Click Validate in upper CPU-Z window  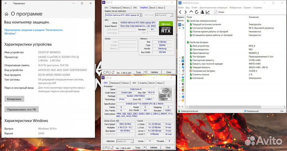point(154,72)
